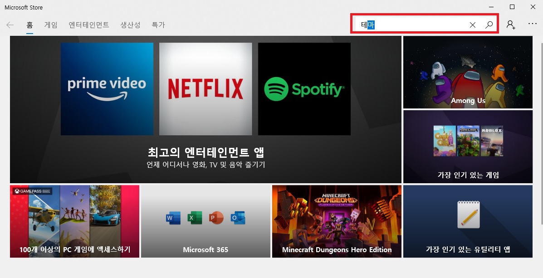Open Minecraft Dungeons Hero Edition tile

click(337, 221)
